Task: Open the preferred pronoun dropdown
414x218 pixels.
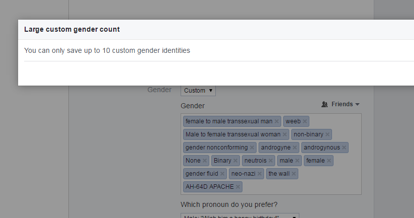Action: 240,216
